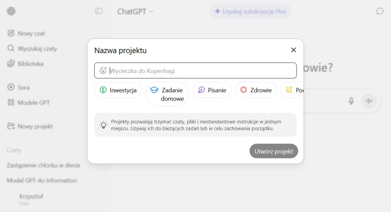
Task: Click Utwórz projekt button
Action: coord(274,151)
